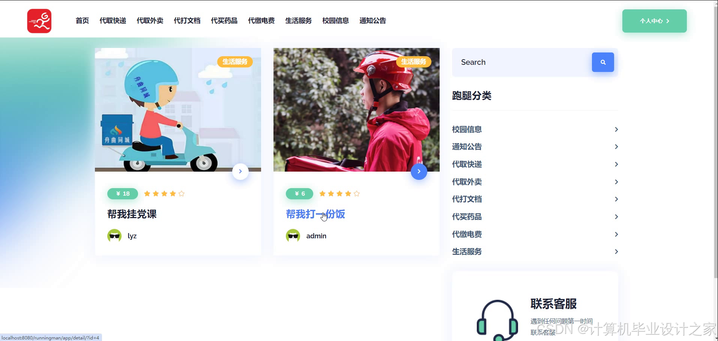Click the star rating under 帮我挂党课
This screenshot has height=341, width=718.
[164, 194]
